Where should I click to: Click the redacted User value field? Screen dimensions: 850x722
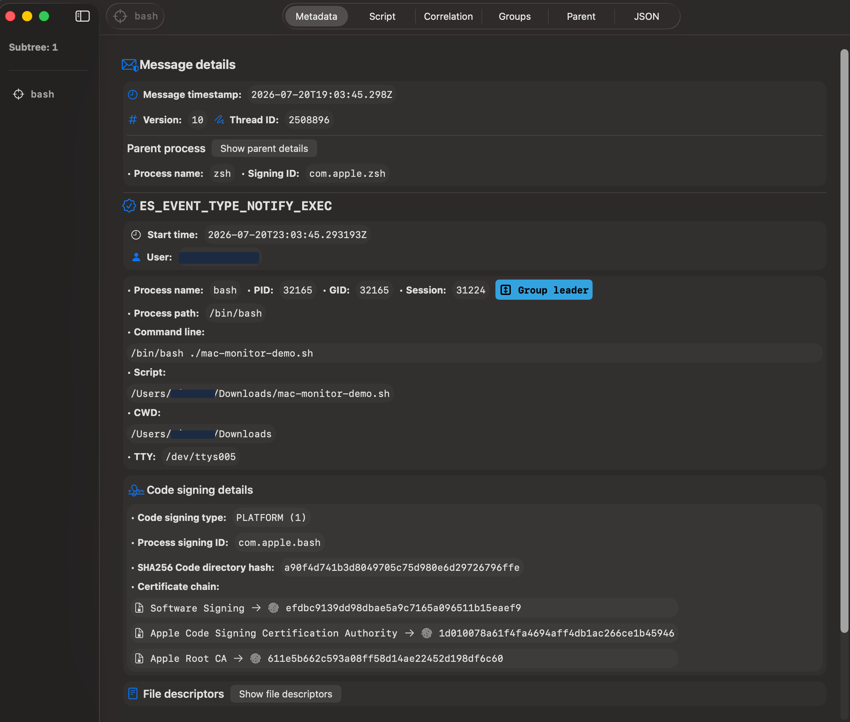point(219,258)
